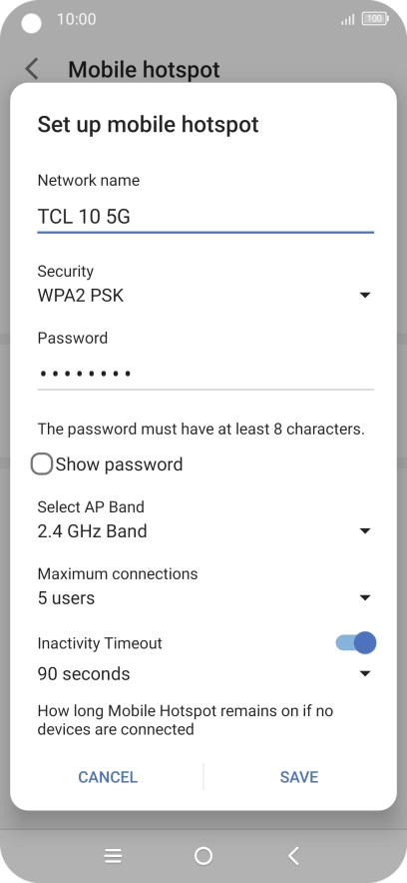Tap the back triangle in navigation bar
Screen dimensions: 407x883
(293, 856)
